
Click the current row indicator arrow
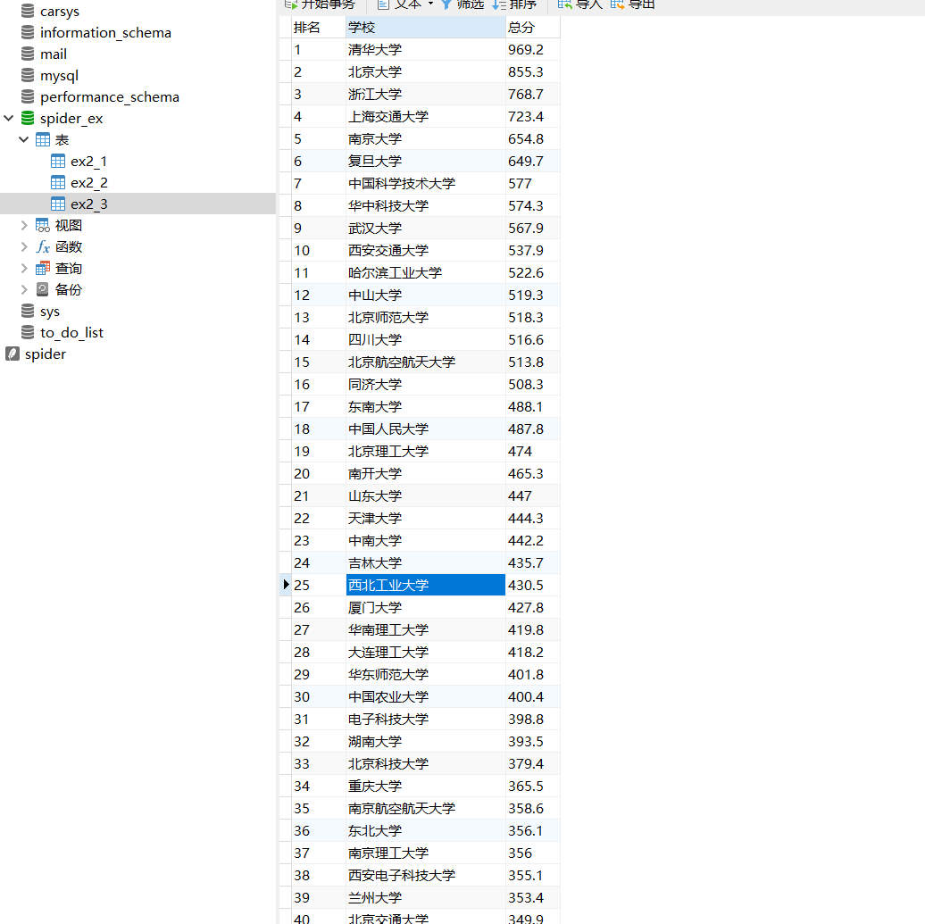pos(286,584)
